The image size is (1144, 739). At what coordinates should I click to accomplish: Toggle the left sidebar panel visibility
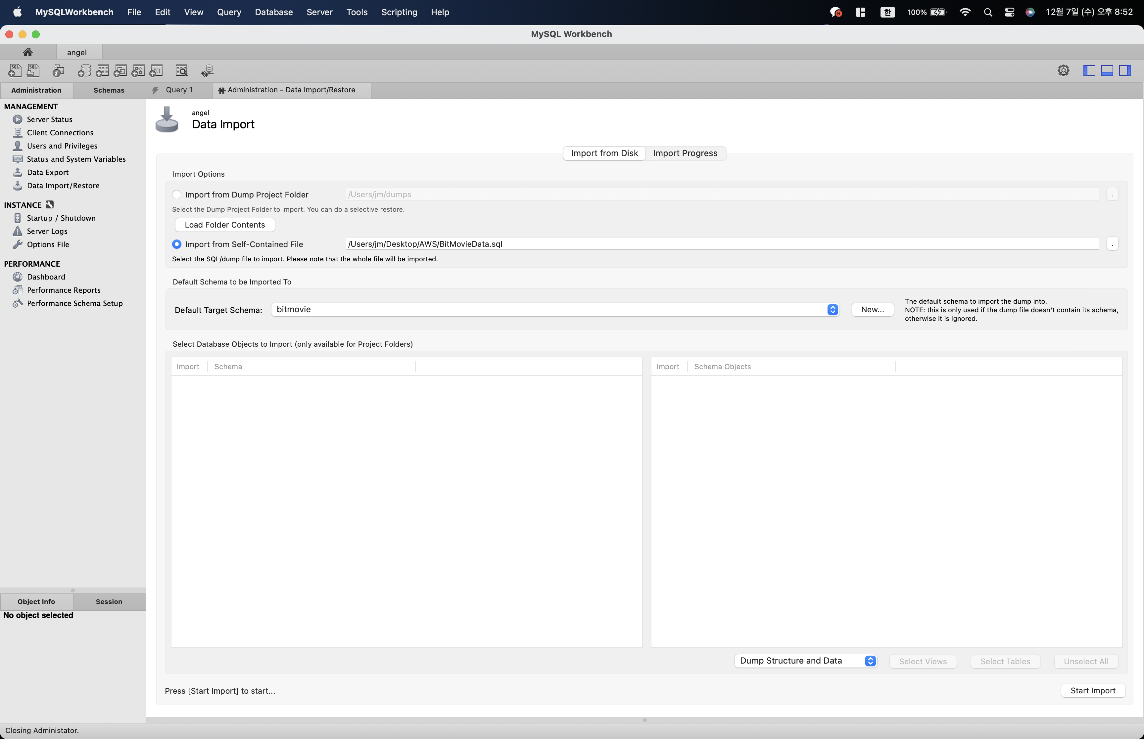point(1089,70)
